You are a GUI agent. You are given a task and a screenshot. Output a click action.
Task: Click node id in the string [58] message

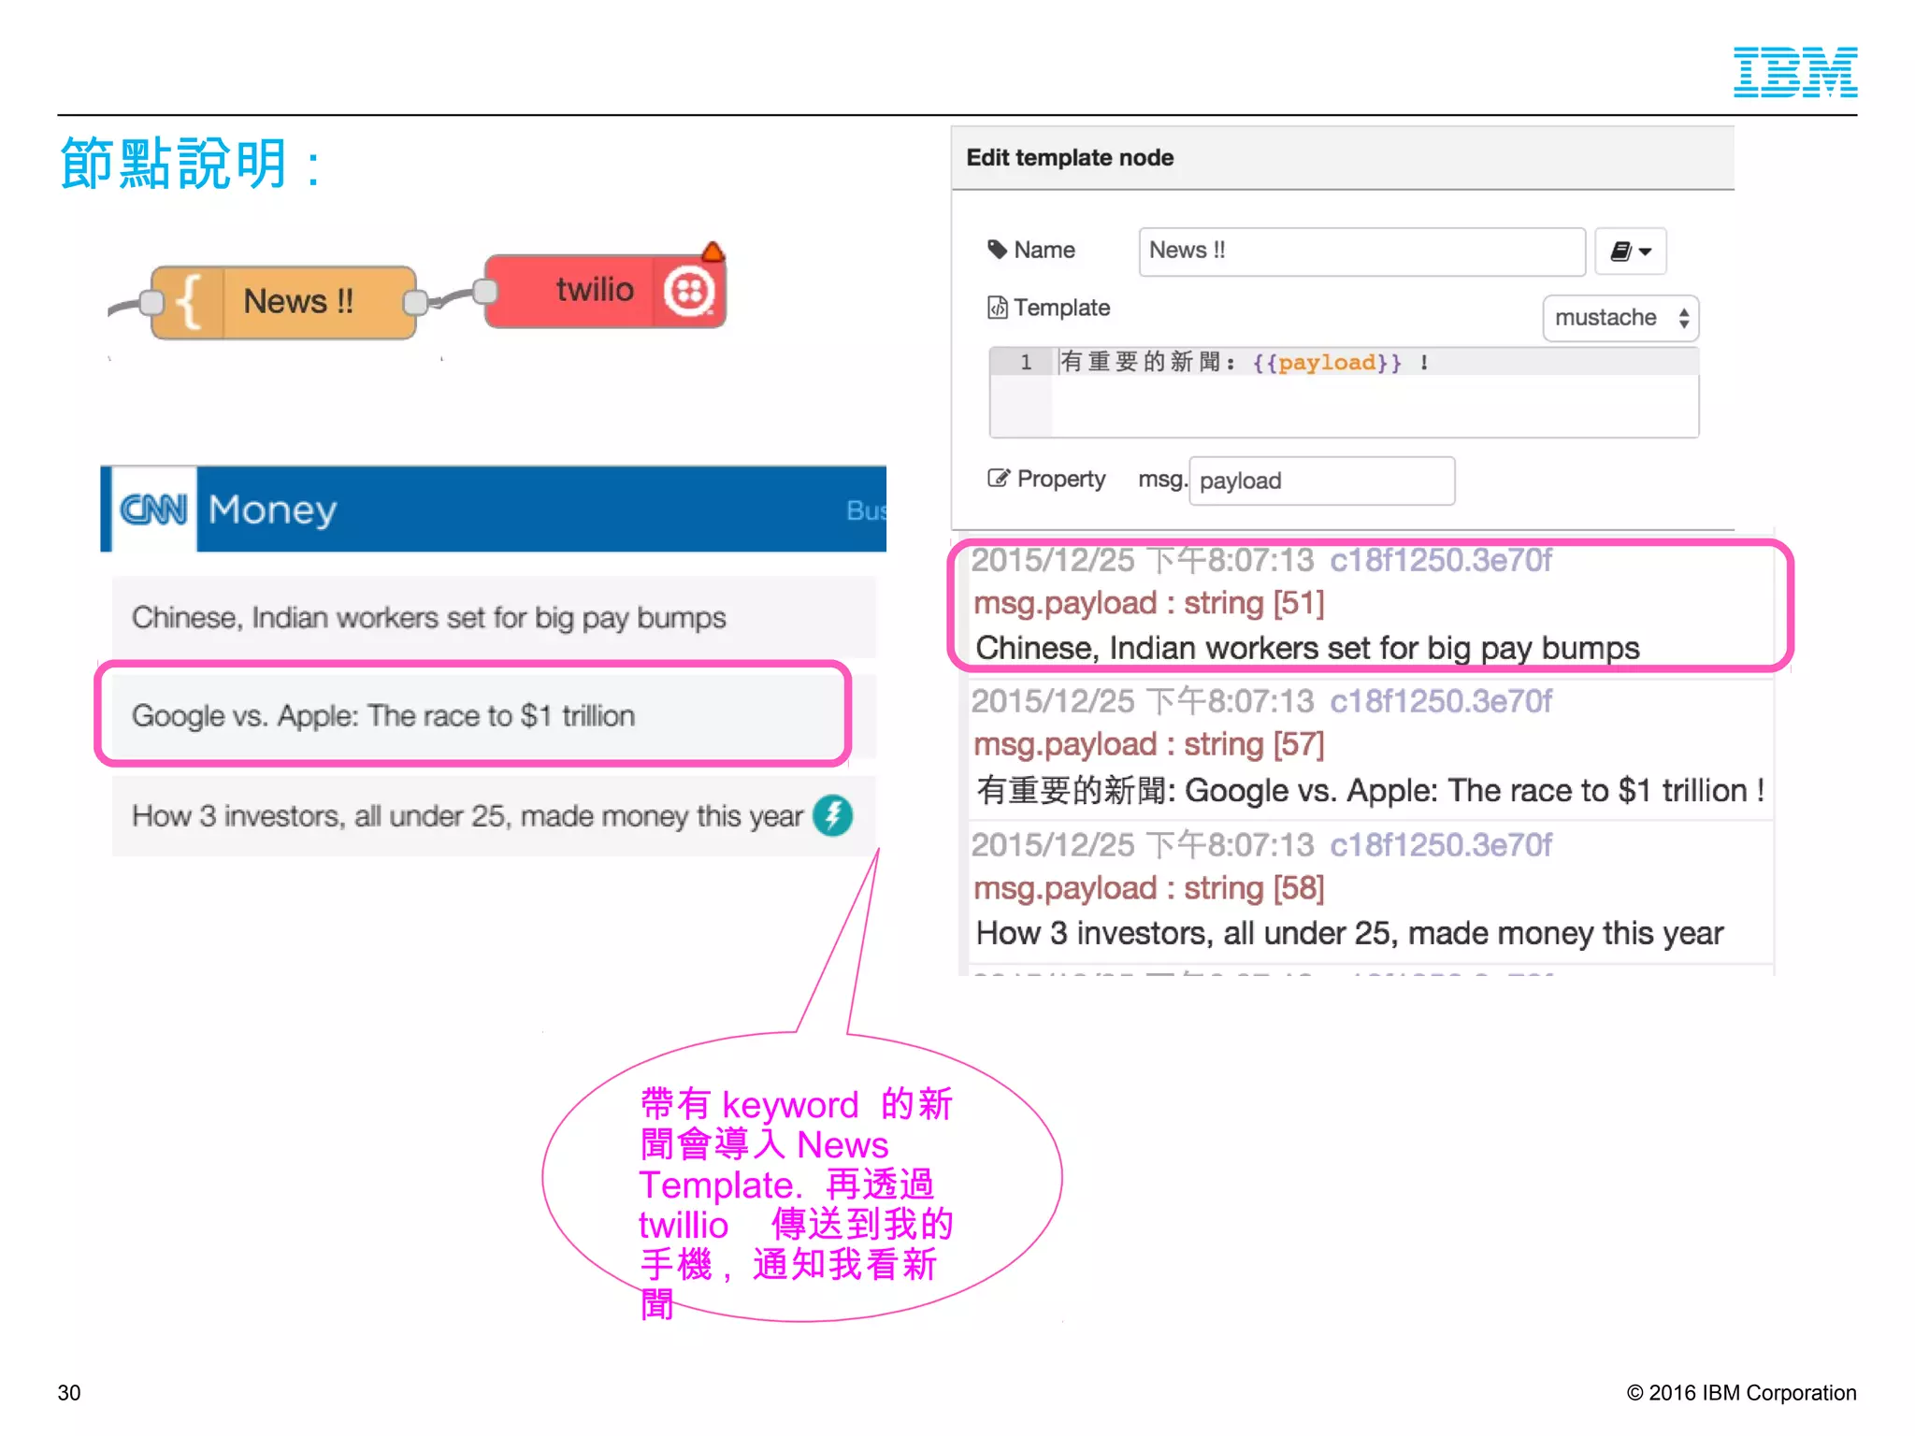1440,845
